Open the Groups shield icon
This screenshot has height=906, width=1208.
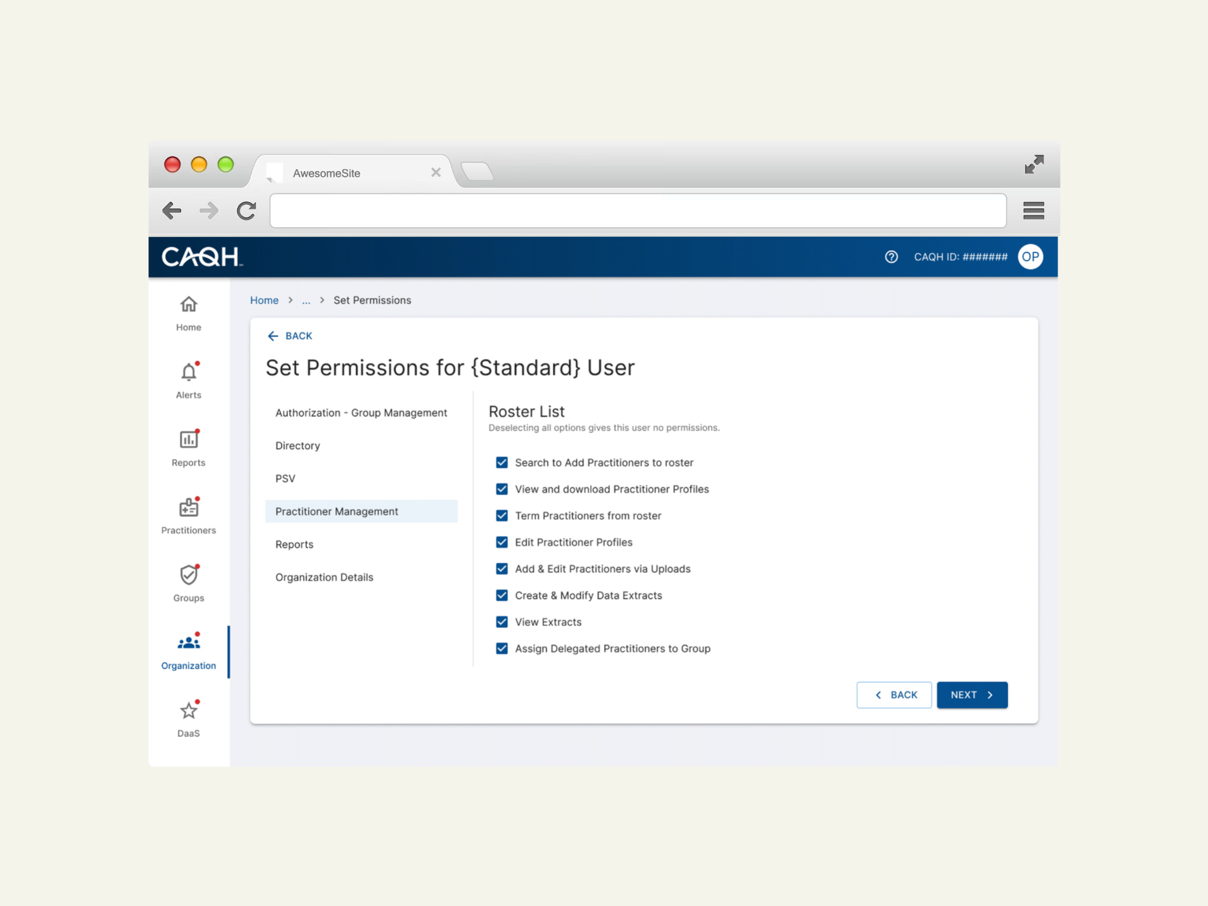[189, 574]
